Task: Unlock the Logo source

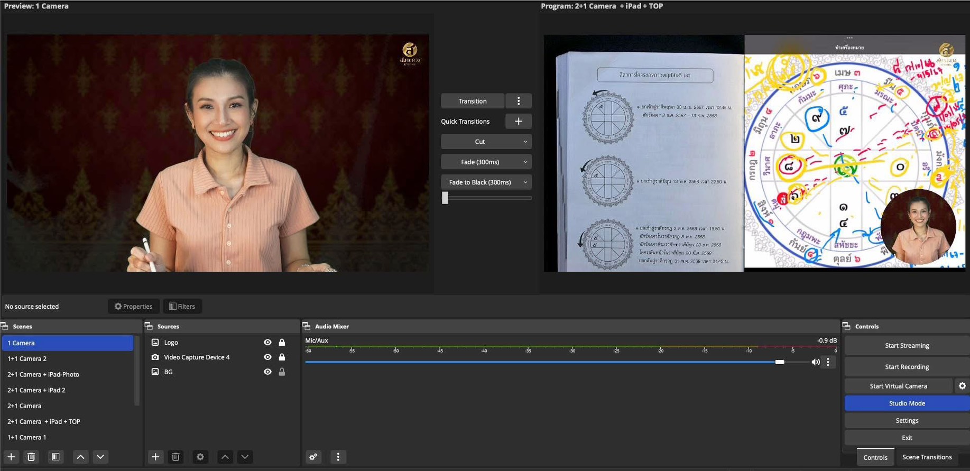Action: (282, 343)
